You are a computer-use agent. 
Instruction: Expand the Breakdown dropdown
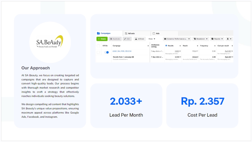coord(201,39)
